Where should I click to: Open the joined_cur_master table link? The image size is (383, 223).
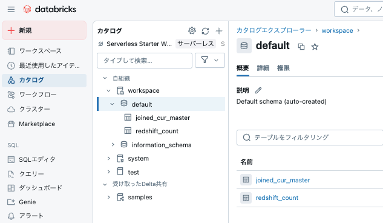click(283, 180)
